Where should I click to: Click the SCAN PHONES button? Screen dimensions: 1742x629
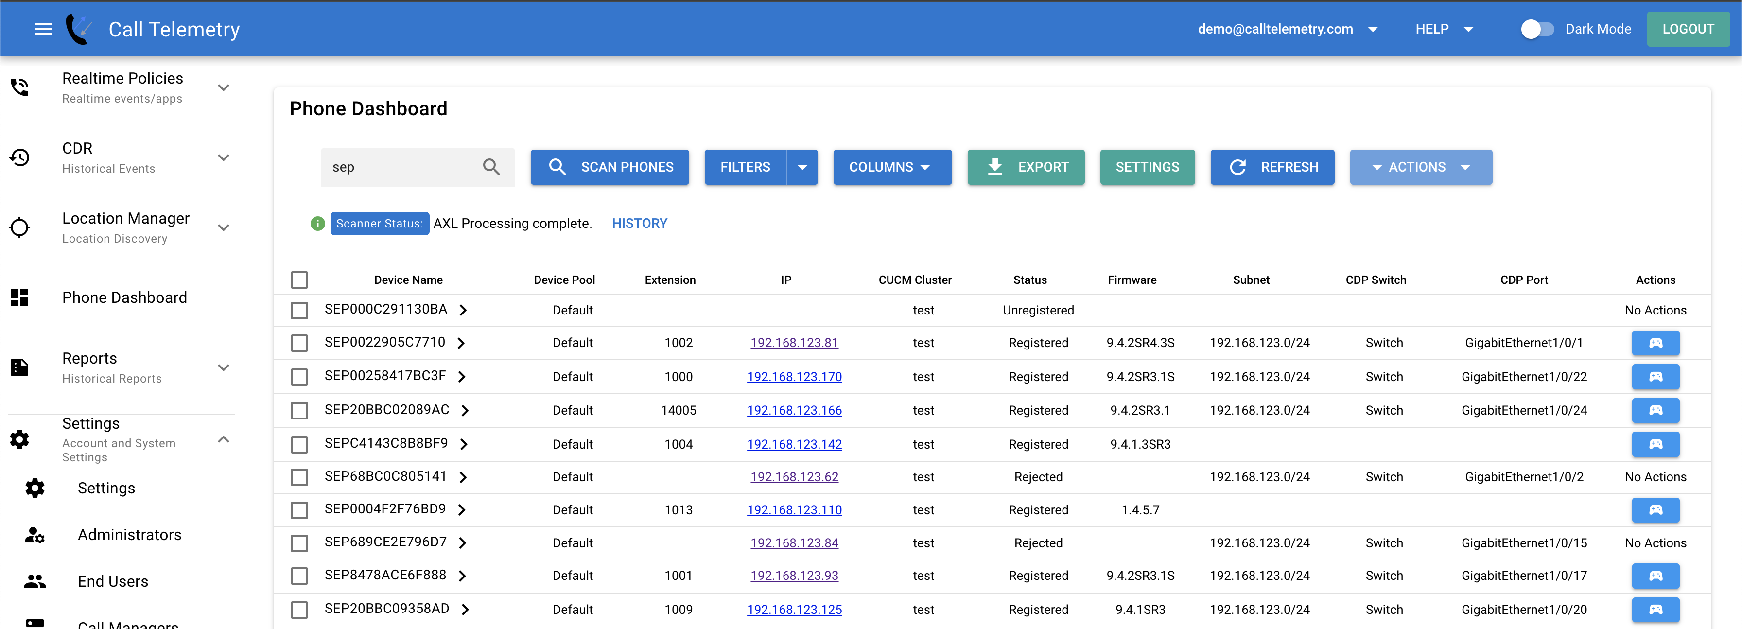tap(610, 167)
